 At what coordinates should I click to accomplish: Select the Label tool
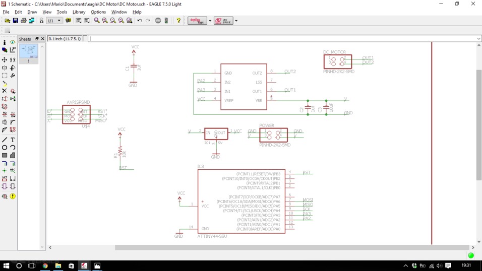pyautogui.click(x=13, y=171)
